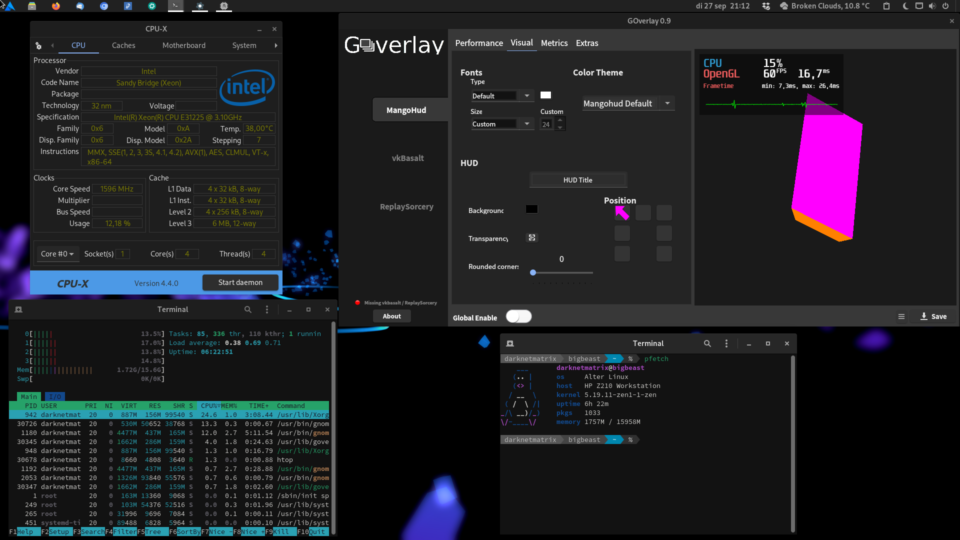
Task: Open menu dots in pfetch Terminal window
Action: point(726,343)
